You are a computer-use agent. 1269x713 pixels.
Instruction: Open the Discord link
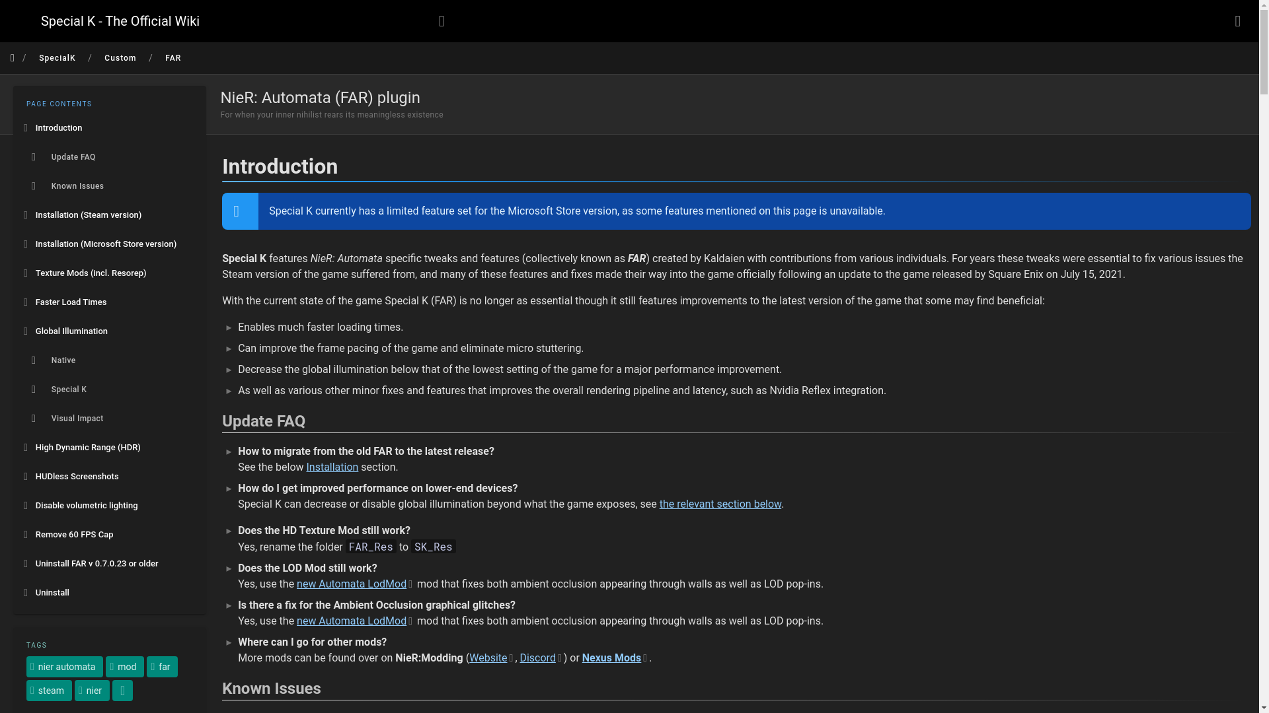(x=537, y=658)
